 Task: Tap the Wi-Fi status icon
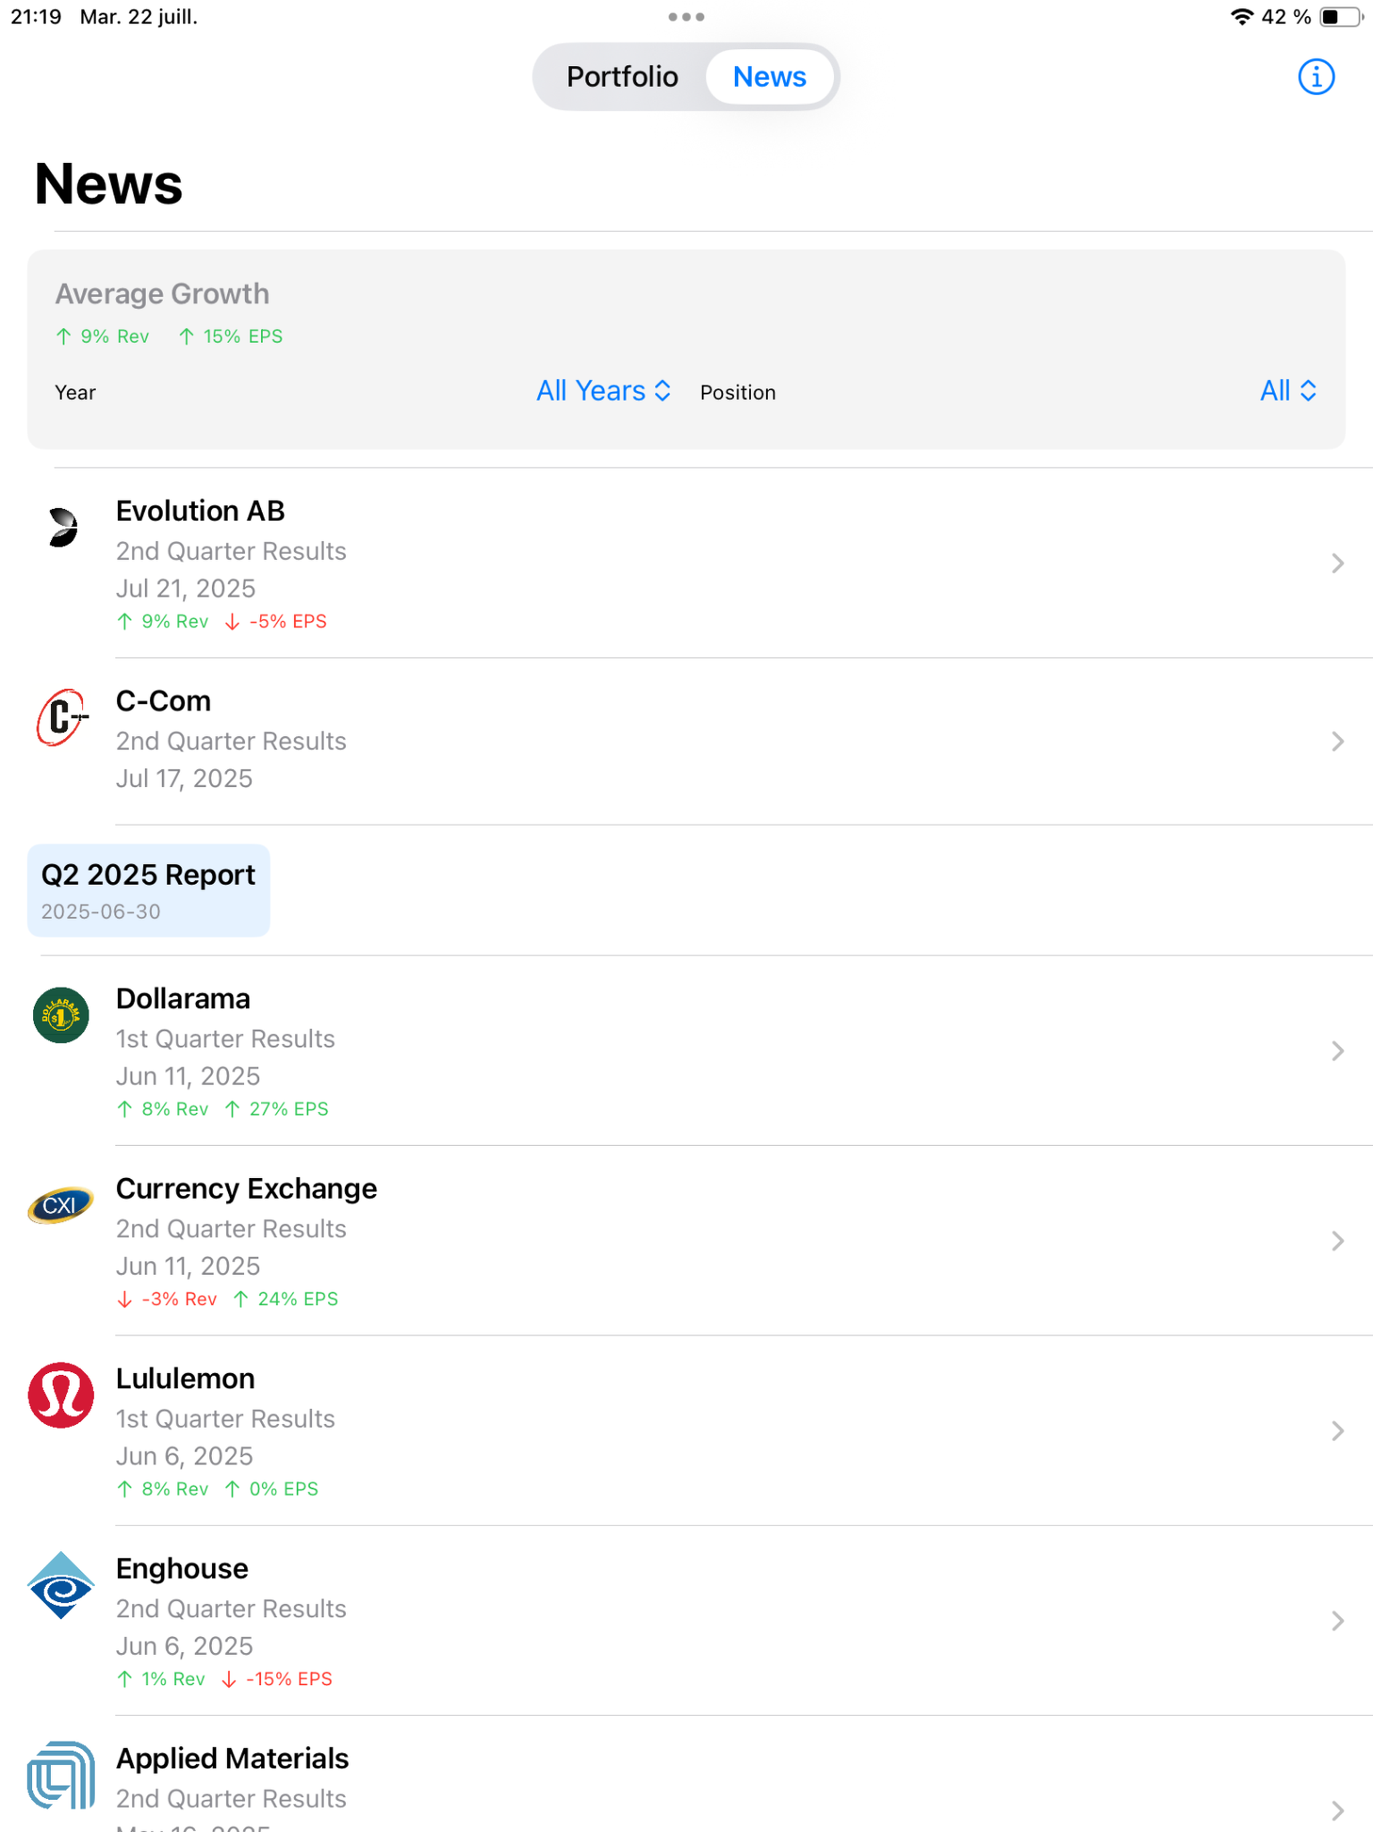(x=1242, y=17)
